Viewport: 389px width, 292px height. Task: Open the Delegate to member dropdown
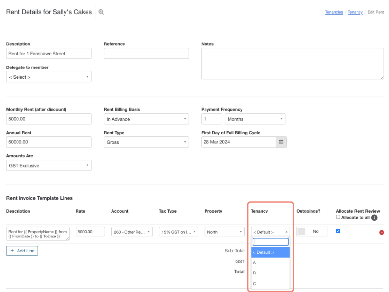point(49,77)
